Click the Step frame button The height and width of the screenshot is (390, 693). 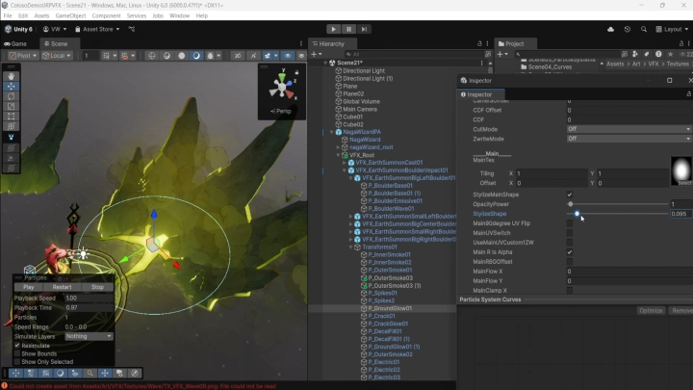click(x=364, y=29)
